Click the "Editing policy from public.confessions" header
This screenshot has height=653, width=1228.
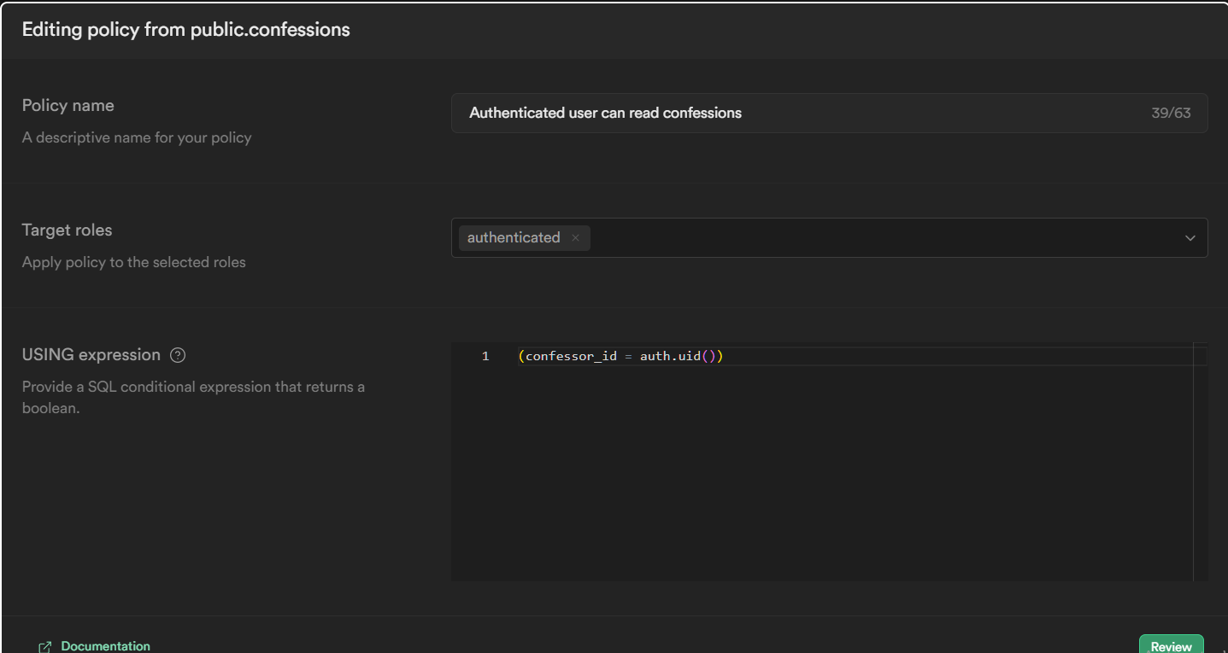click(x=186, y=30)
